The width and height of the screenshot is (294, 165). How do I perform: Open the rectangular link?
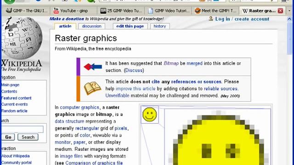pyautogui.click(x=87, y=128)
